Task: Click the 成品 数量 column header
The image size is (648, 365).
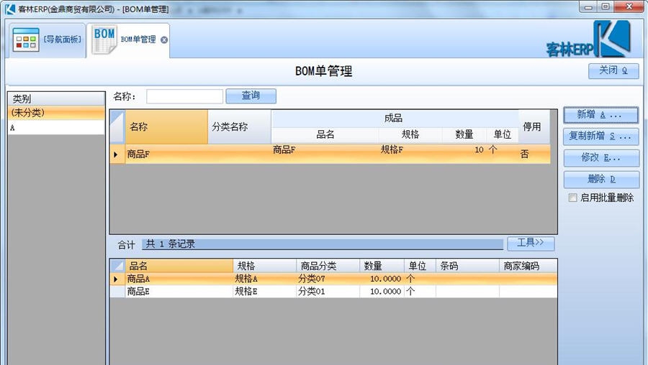Action: pyautogui.click(x=464, y=135)
